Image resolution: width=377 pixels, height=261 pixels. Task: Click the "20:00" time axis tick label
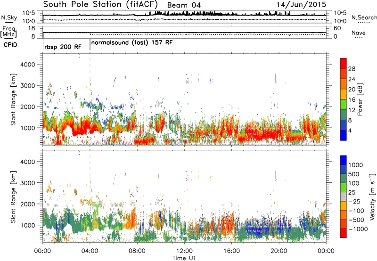(279, 251)
